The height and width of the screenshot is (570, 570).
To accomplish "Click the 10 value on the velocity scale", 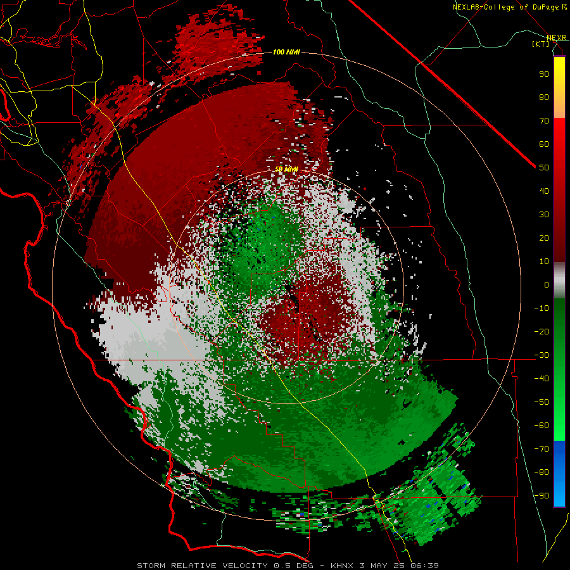I will [x=544, y=262].
